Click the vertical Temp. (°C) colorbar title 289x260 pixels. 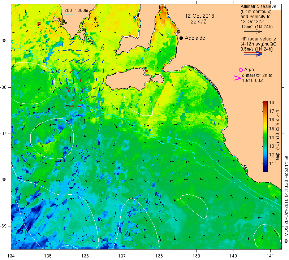277,136
